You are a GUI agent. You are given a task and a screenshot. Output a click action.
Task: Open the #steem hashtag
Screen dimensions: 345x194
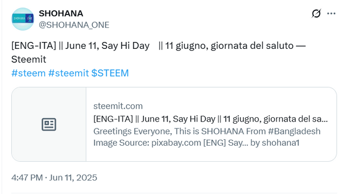tap(29, 73)
